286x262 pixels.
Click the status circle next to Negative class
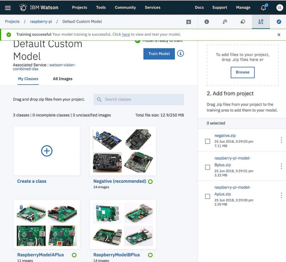tap(150, 181)
